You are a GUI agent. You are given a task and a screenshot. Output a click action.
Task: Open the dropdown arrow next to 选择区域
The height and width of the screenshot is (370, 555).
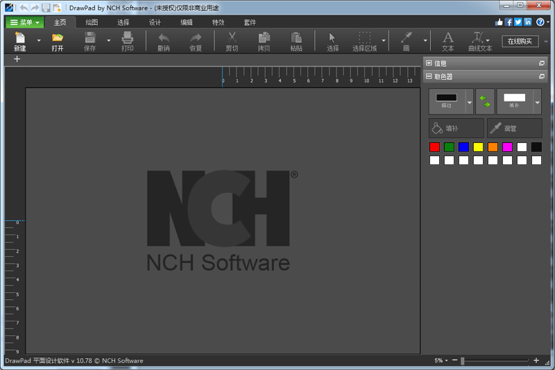[x=384, y=41]
